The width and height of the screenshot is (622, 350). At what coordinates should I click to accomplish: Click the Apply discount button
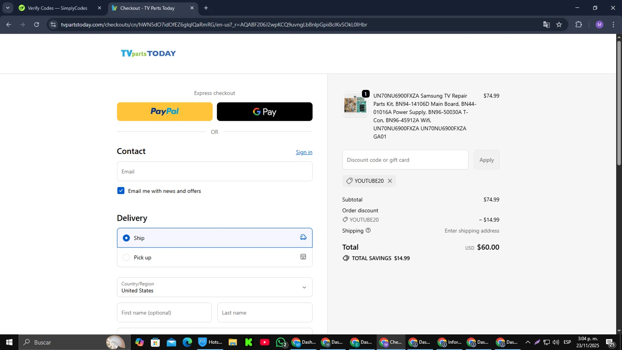click(x=486, y=160)
